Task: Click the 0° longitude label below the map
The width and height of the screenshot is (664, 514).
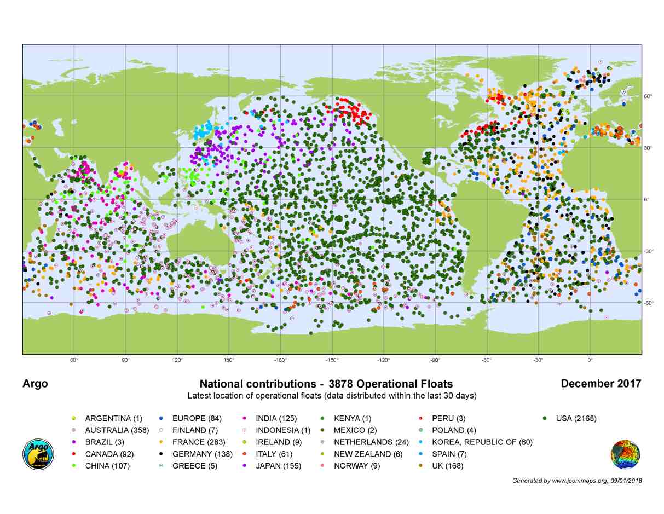Action: coord(590,360)
